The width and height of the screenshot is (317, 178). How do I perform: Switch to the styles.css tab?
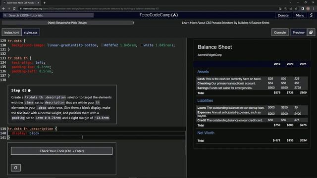(x=31, y=32)
